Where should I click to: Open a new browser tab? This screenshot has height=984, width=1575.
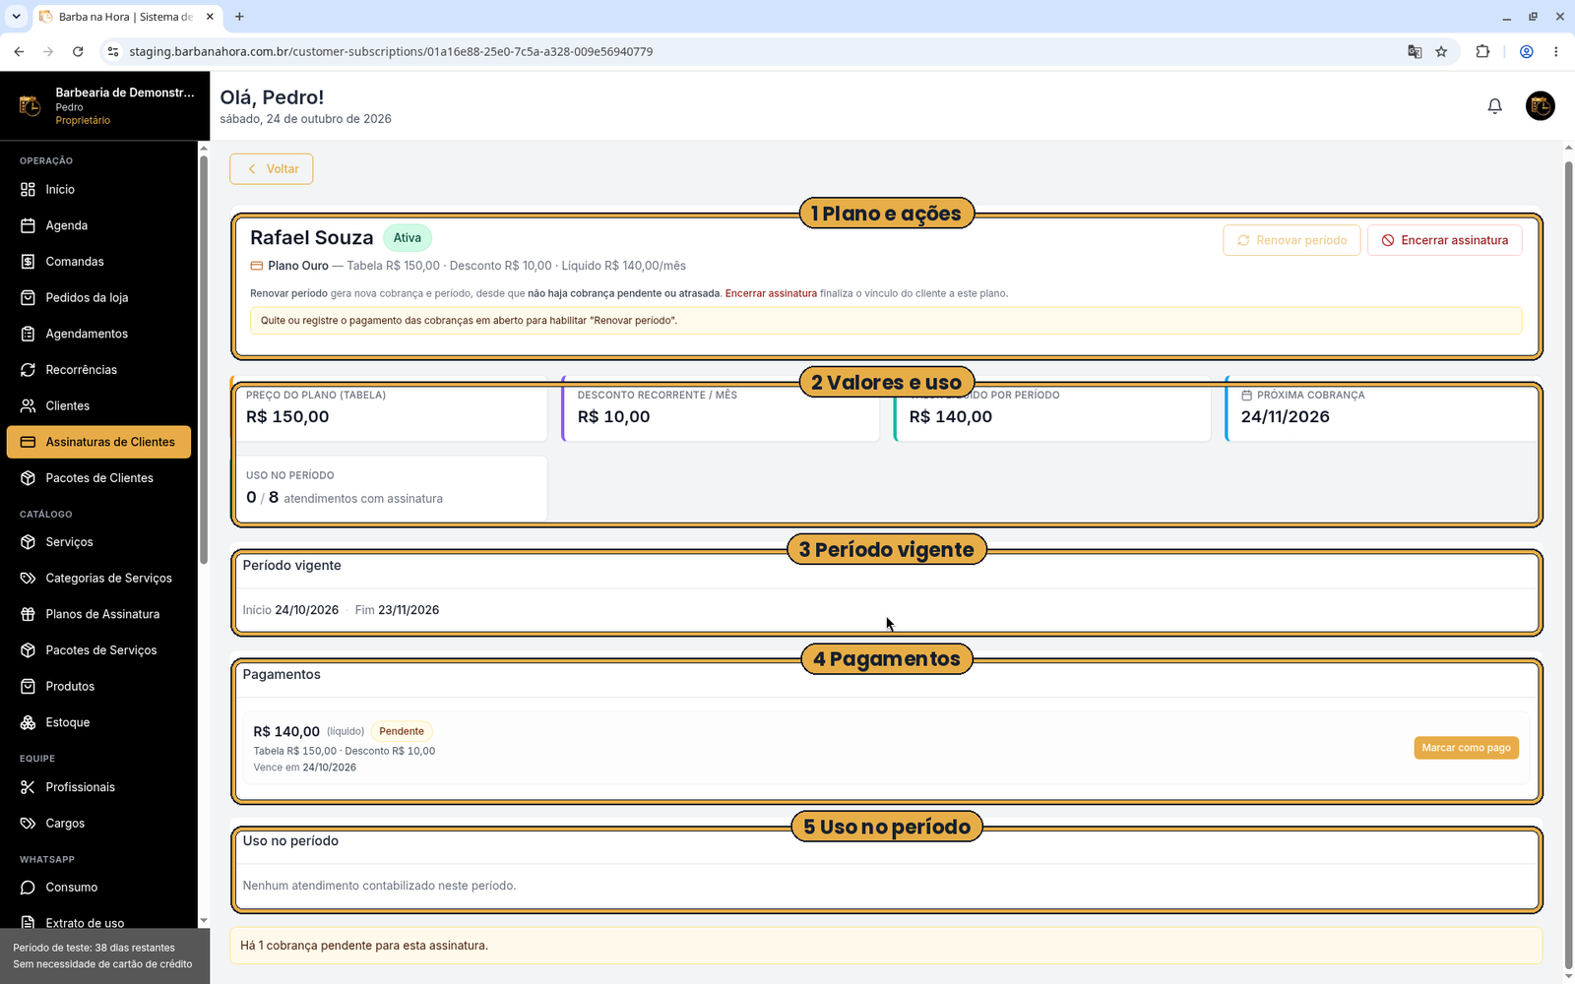(x=239, y=17)
